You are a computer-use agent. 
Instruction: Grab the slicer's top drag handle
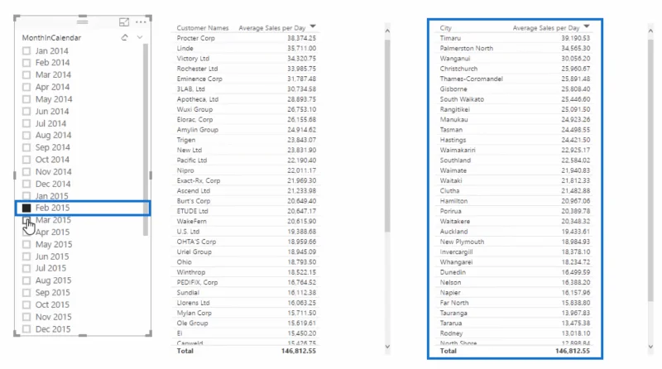(x=82, y=22)
